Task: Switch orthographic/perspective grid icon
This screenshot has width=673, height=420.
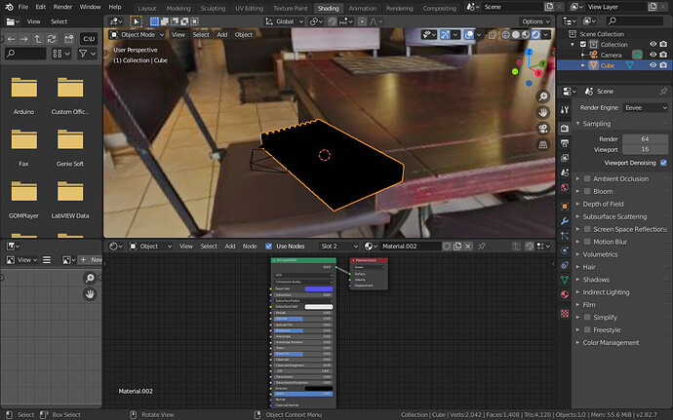Action: 543,144
